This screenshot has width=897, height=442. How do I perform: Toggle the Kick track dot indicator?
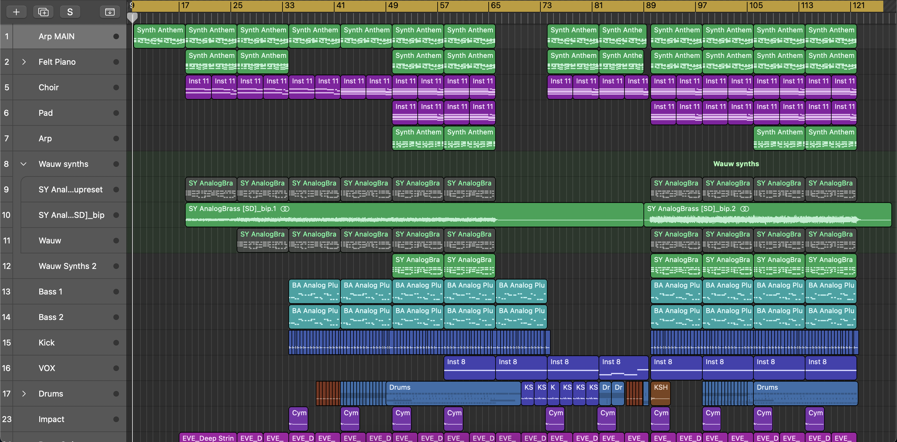(116, 342)
